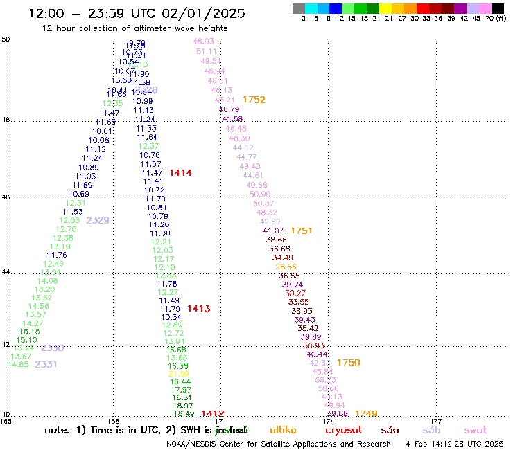Click the wave height value 42.83
Viewport: 513px width, 450px height.
320,363
